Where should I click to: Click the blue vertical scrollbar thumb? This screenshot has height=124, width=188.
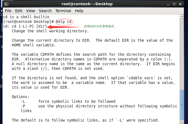point(182,105)
